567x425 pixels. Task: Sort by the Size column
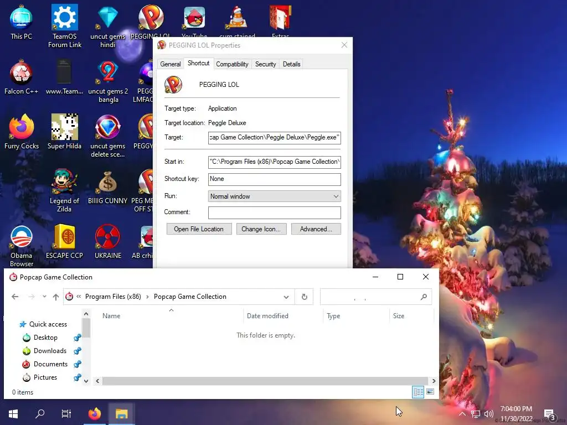tap(399, 316)
